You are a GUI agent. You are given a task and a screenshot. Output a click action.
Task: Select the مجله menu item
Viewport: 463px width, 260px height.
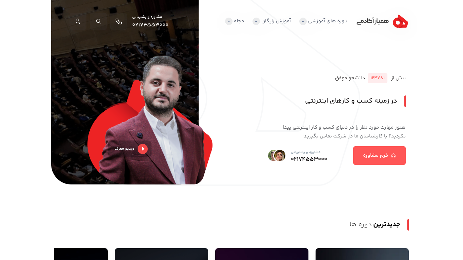point(239,21)
